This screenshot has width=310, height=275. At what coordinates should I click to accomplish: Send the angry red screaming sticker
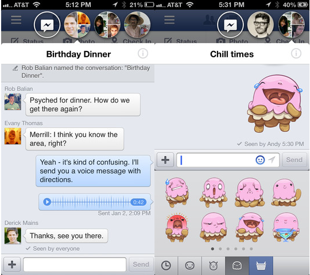pos(177,227)
